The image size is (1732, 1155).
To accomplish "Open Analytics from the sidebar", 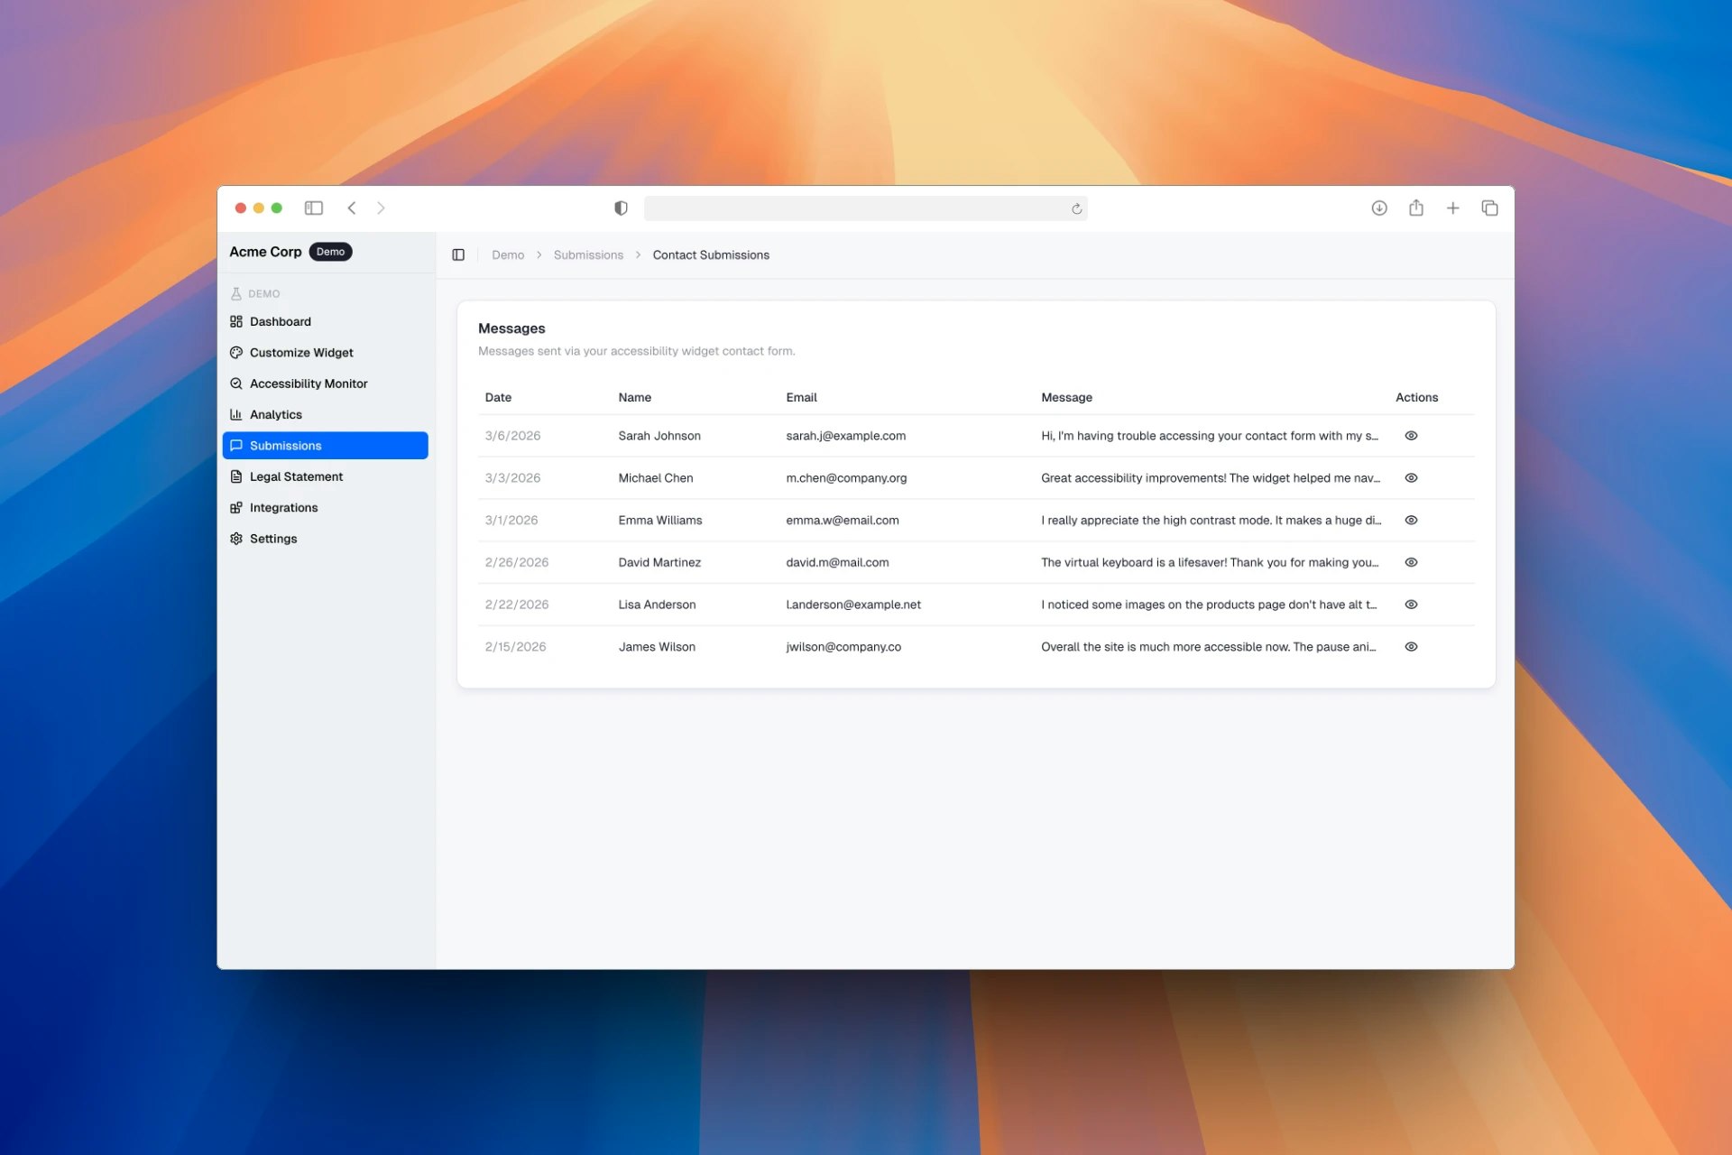I will (275, 415).
